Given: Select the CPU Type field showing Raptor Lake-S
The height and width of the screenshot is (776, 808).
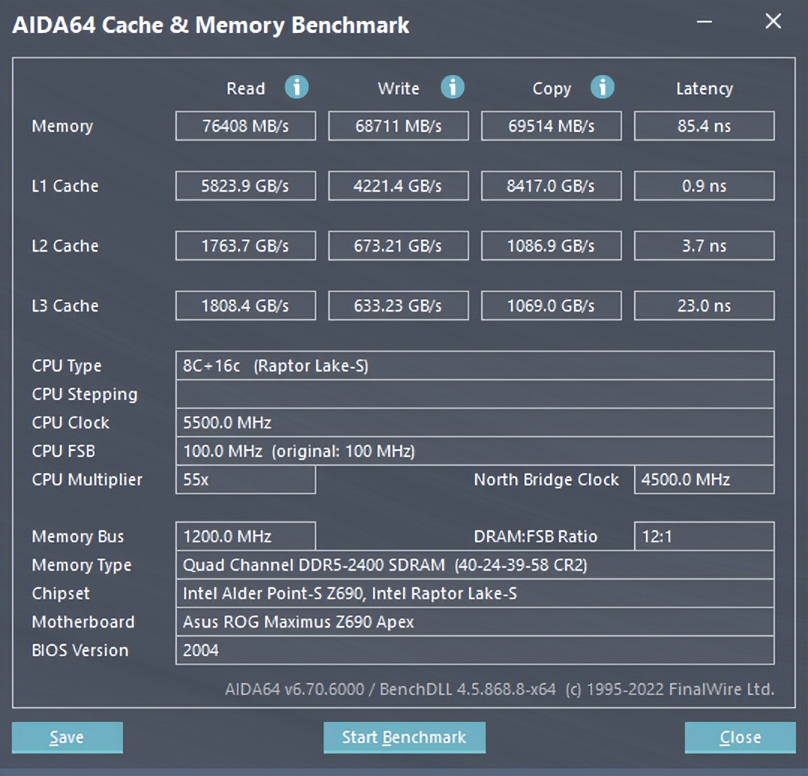Looking at the screenshot, I should 475,366.
